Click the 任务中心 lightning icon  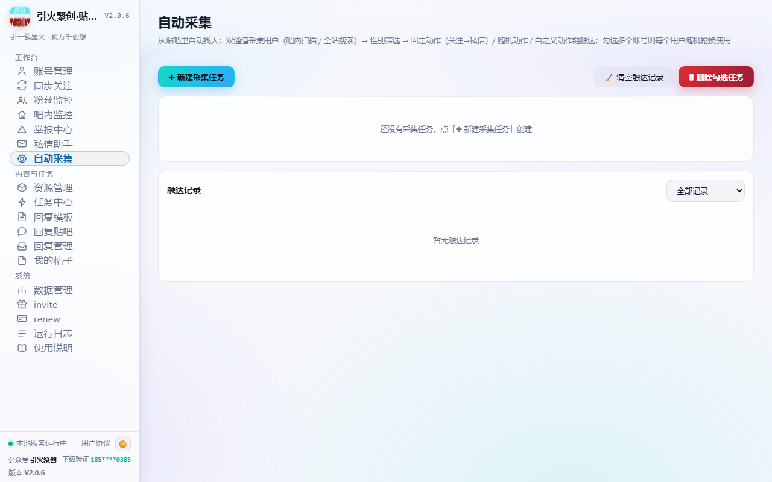coord(22,202)
